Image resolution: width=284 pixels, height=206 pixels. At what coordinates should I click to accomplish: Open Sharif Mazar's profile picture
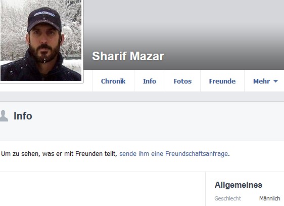[x=41, y=40]
